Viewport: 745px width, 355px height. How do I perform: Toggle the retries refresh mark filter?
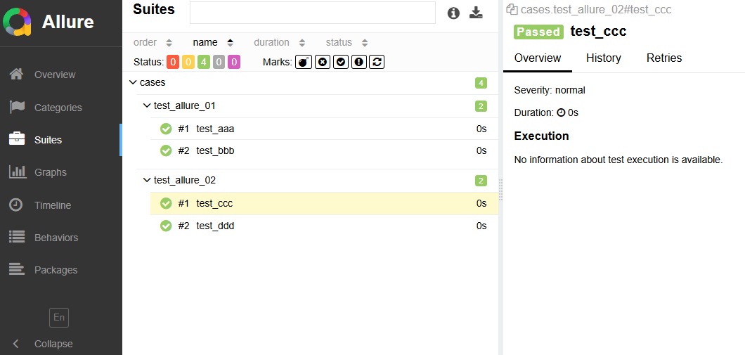coord(377,62)
